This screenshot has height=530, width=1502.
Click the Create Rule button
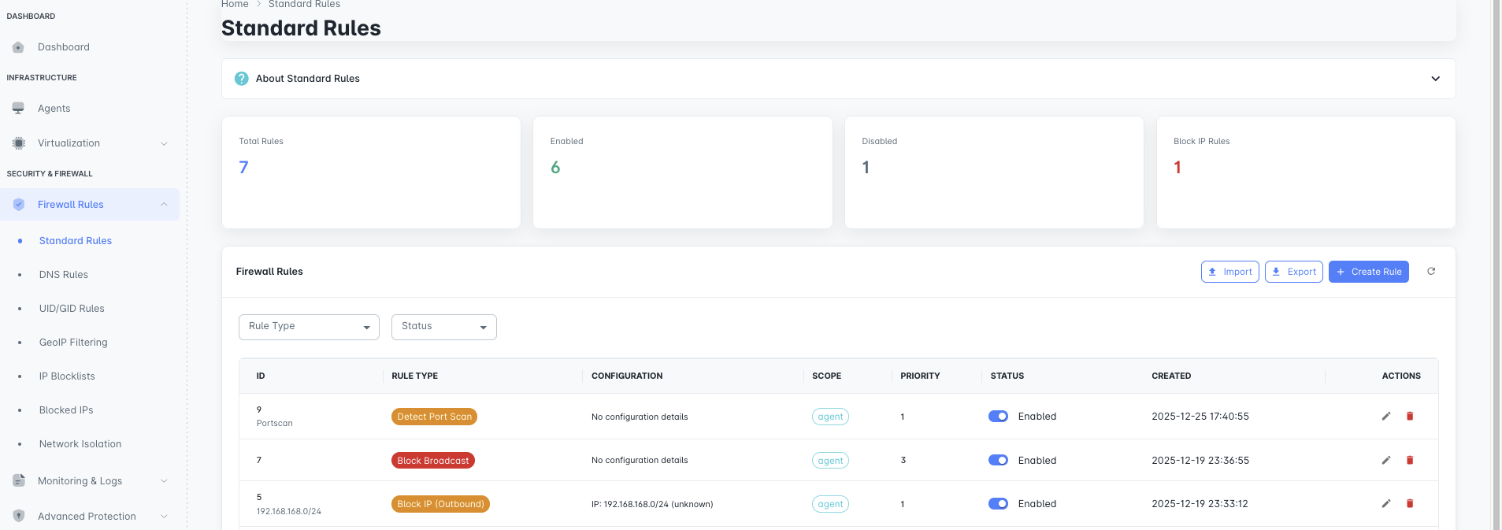[x=1368, y=272]
